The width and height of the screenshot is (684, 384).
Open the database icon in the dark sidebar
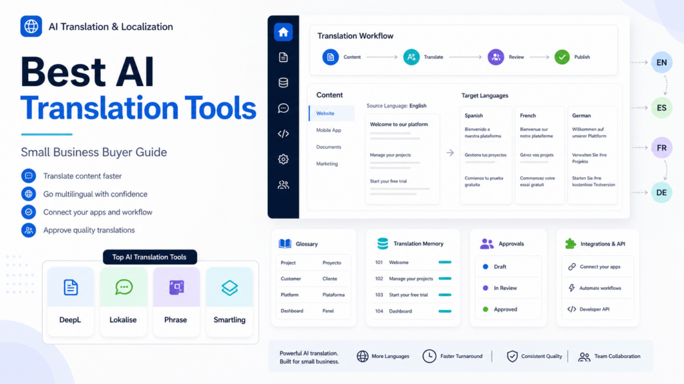tap(283, 83)
